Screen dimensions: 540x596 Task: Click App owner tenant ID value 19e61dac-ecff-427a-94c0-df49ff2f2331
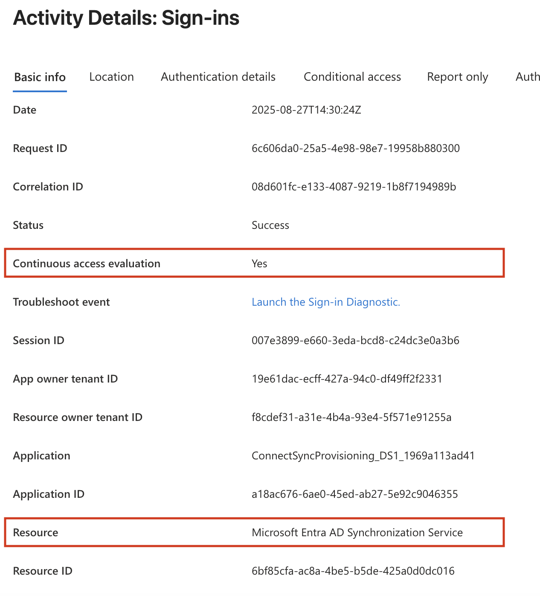(347, 379)
